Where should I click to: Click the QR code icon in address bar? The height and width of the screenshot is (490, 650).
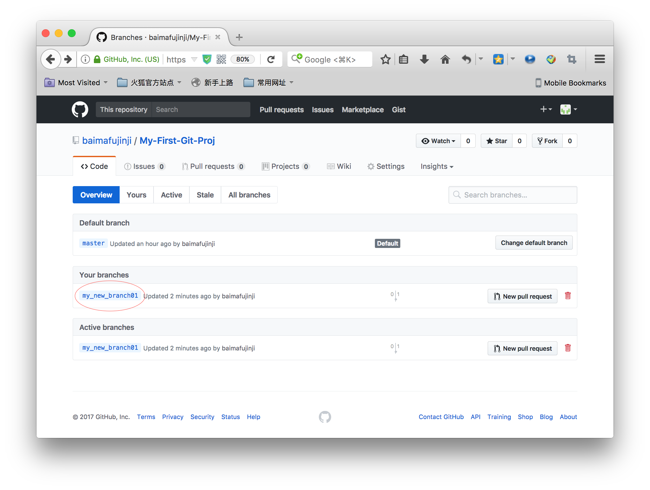[221, 59]
